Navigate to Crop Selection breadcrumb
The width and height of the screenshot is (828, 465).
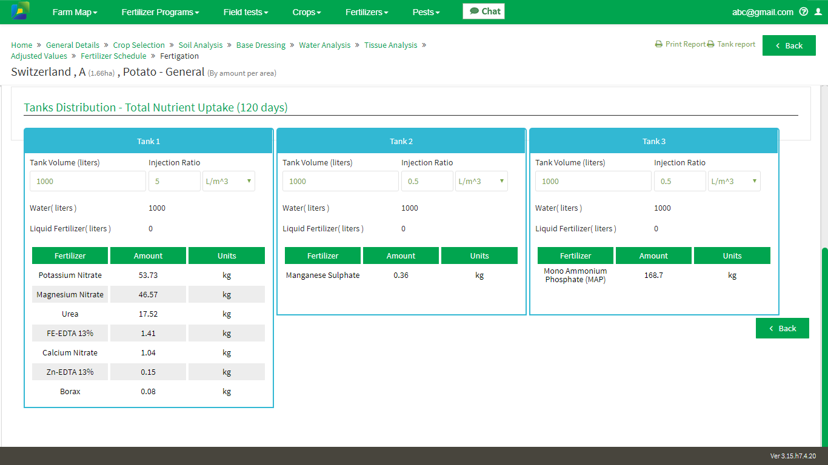pyautogui.click(x=139, y=45)
